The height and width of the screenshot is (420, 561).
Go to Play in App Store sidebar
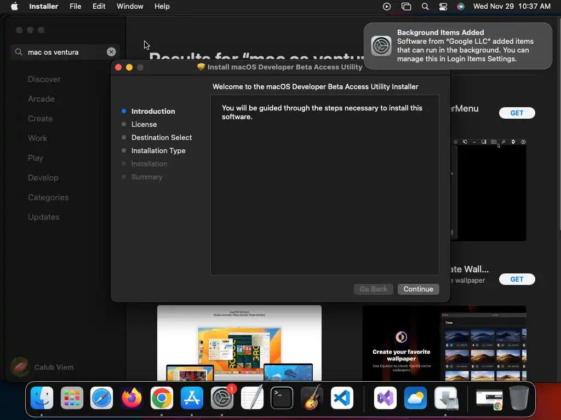[36, 158]
